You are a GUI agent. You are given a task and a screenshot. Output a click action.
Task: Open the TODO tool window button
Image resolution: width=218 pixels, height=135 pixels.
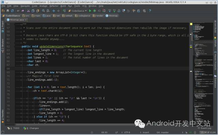click(x=14, y=128)
